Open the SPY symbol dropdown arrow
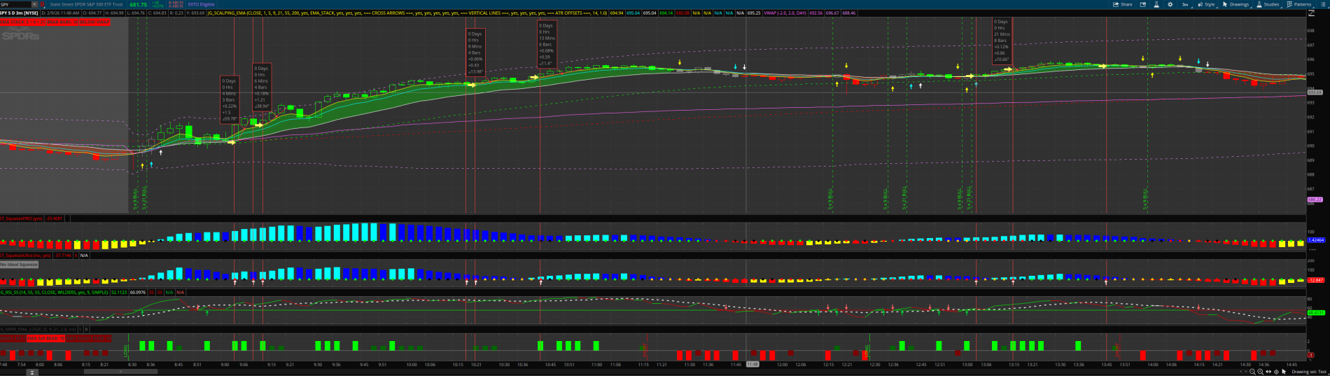 (36, 4)
